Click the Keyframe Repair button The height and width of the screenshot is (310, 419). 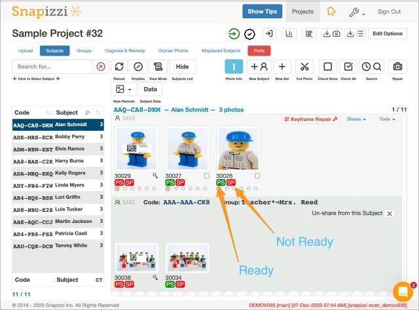(310, 119)
